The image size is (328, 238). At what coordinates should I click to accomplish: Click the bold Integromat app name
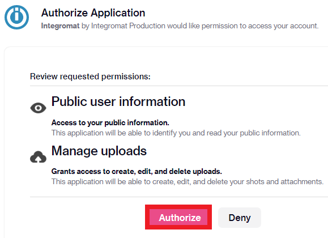pyautogui.click(x=60, y=25)
